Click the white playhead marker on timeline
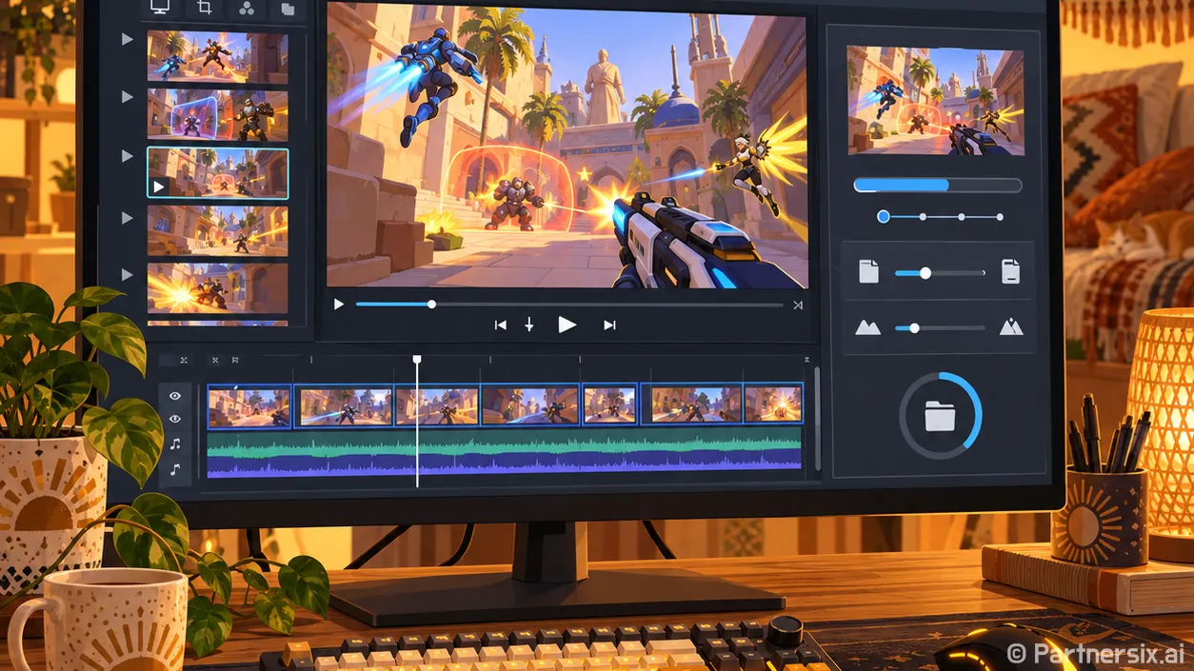This screenshot has width=1194, height=671. coord(417,360)
